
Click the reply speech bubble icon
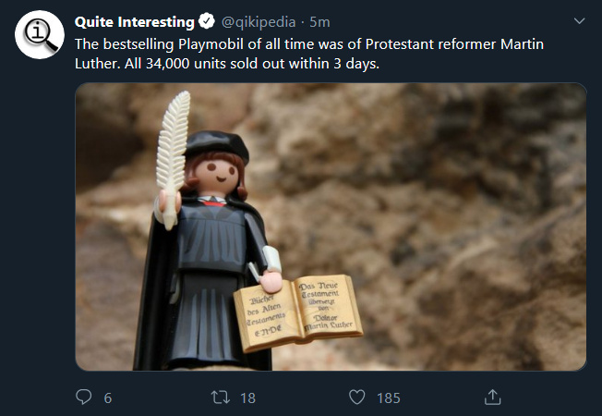click(x=83, y=397)
